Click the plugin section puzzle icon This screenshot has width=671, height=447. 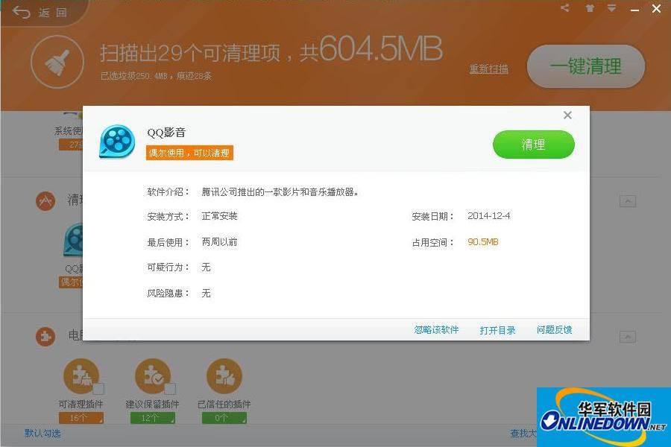(45, 337)
